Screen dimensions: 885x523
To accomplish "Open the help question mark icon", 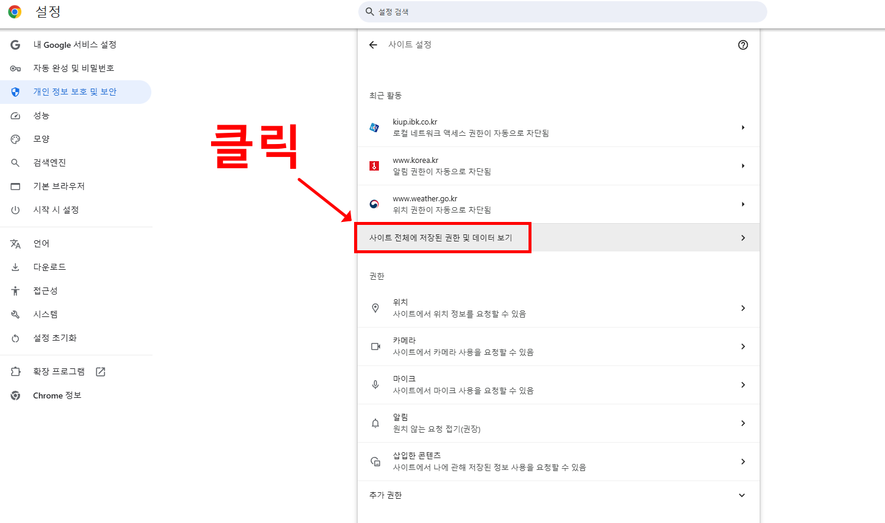I will point(743,44).
